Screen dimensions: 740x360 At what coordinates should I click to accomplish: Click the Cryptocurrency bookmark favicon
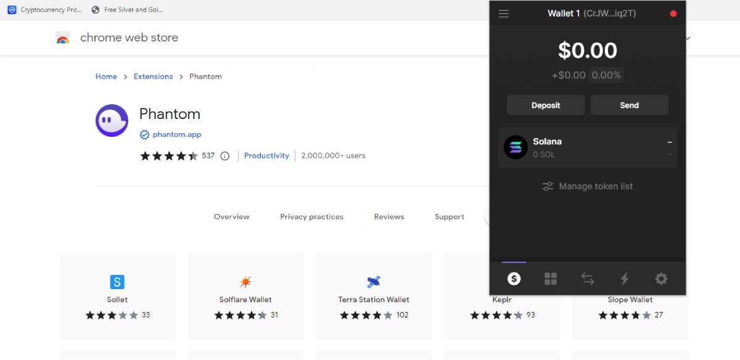pyautogui.click(x=12, y=10)
